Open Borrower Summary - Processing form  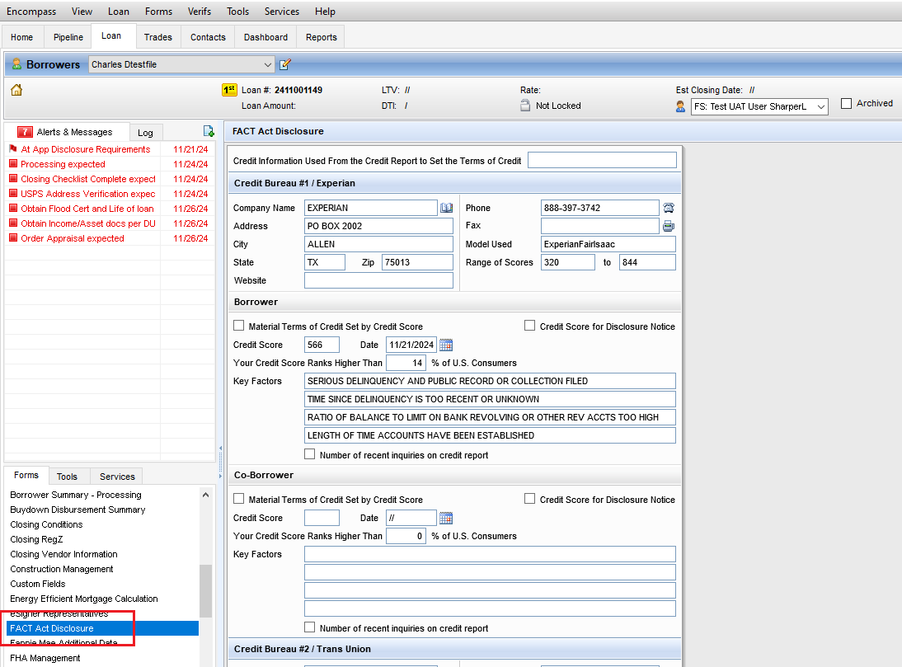tap(75, 495)
